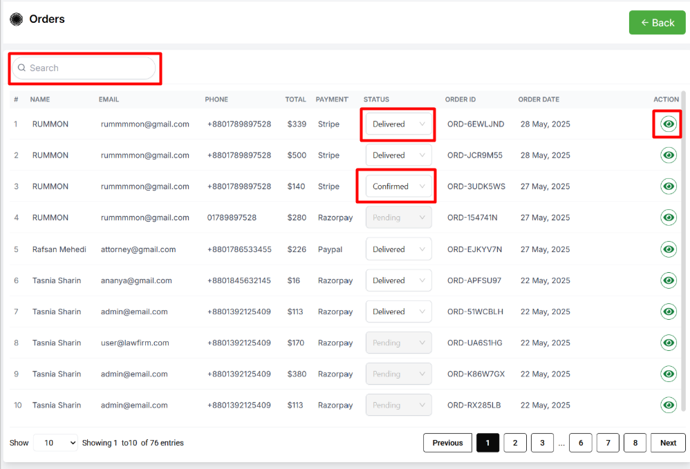Screen dimensions: 690x469
Task: Open Pending status dropdown for ORD-RX285LB
Action: point(399,405)
